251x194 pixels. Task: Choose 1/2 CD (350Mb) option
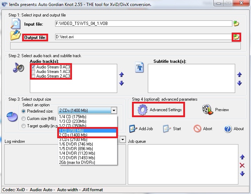point(88,126)
